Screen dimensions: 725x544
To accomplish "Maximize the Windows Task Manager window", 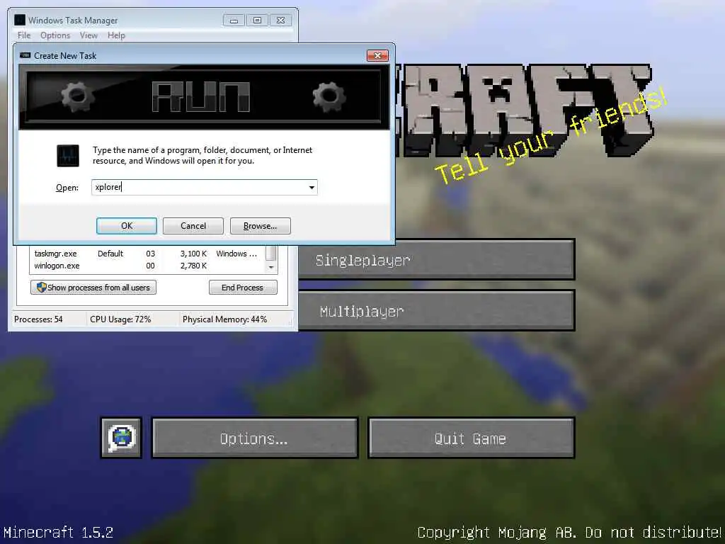I will tap(257, 21).
